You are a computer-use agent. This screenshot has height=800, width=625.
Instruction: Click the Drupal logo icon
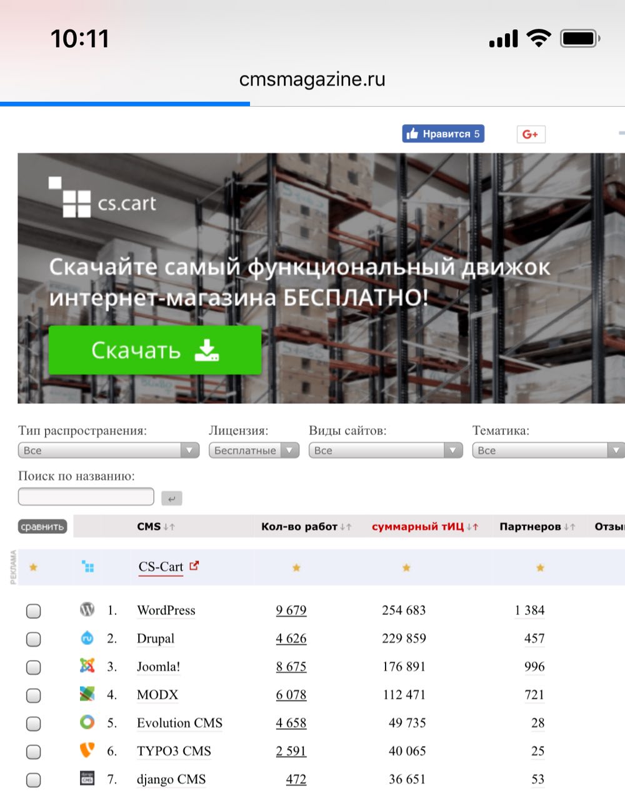(x=87, y=637)
